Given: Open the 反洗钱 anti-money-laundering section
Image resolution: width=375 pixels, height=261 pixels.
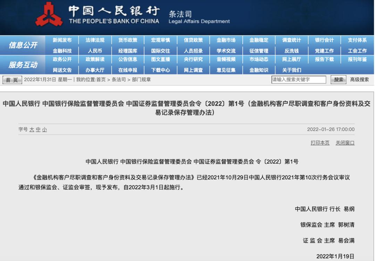Looking at the screenshot, I should (x=291, y=50).
